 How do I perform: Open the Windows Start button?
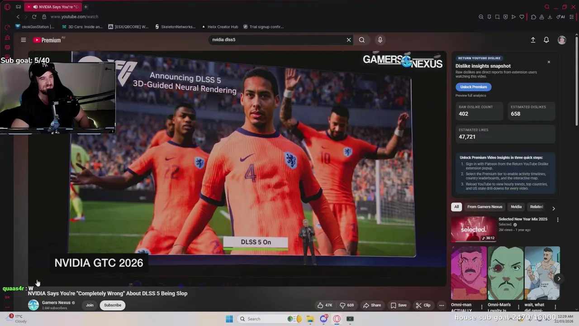[x=229, y=319]
